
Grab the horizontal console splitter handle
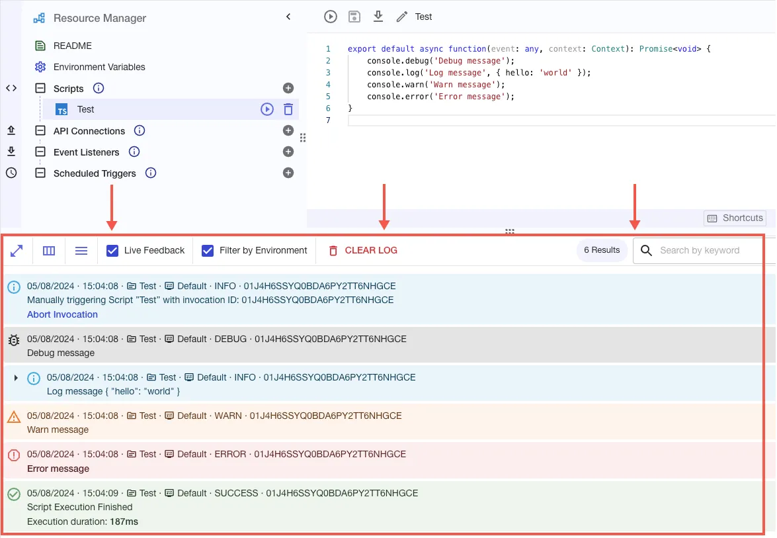pyautogui.click(x=510, y=231)
